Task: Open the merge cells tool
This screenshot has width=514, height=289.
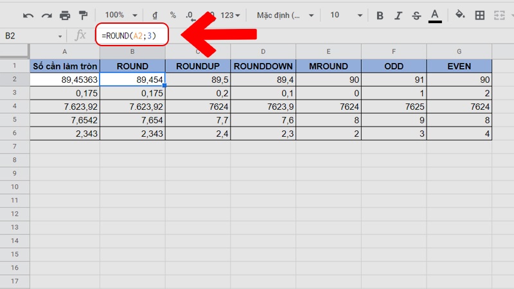Action: pyautogui.click(x=500, y=15)
